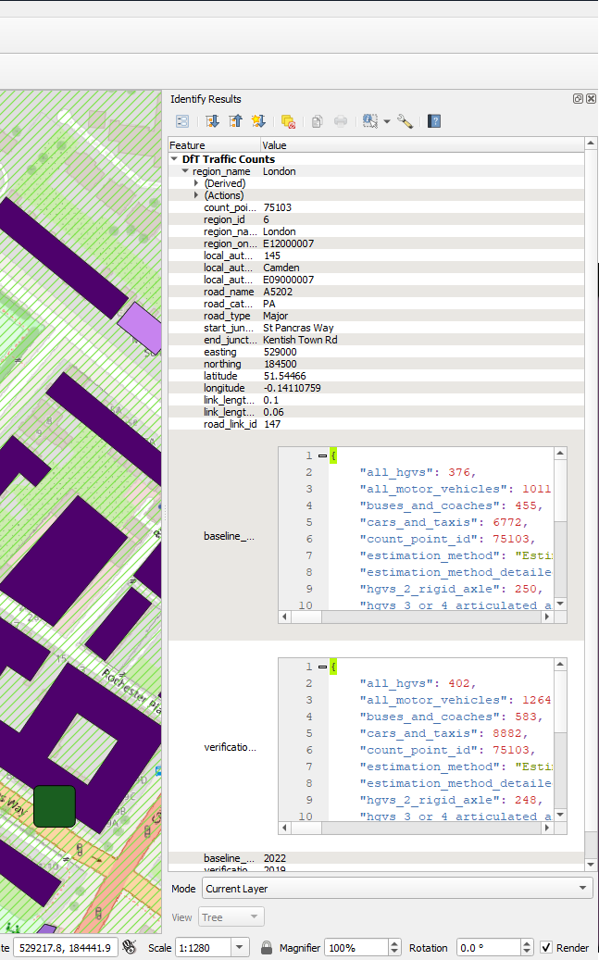
Task: Click the coordinate input field
Action: pos(65,948)
